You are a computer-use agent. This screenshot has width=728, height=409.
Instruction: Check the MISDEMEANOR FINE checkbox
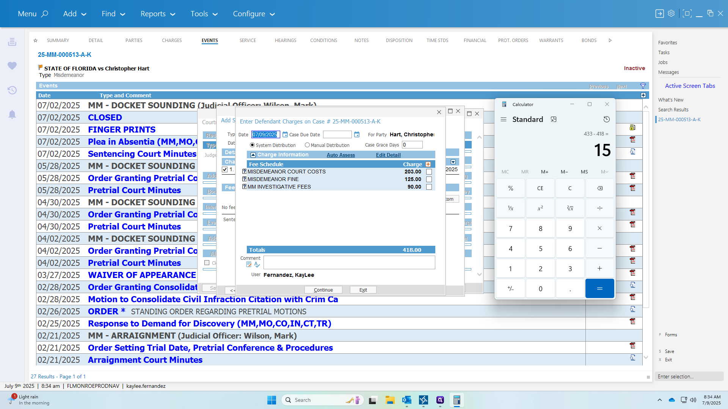pos(429,179)
